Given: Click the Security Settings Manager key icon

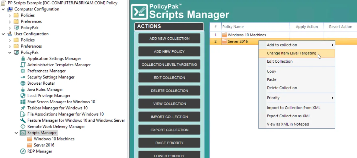Looking at the screenshot, I should coord(23,77).
